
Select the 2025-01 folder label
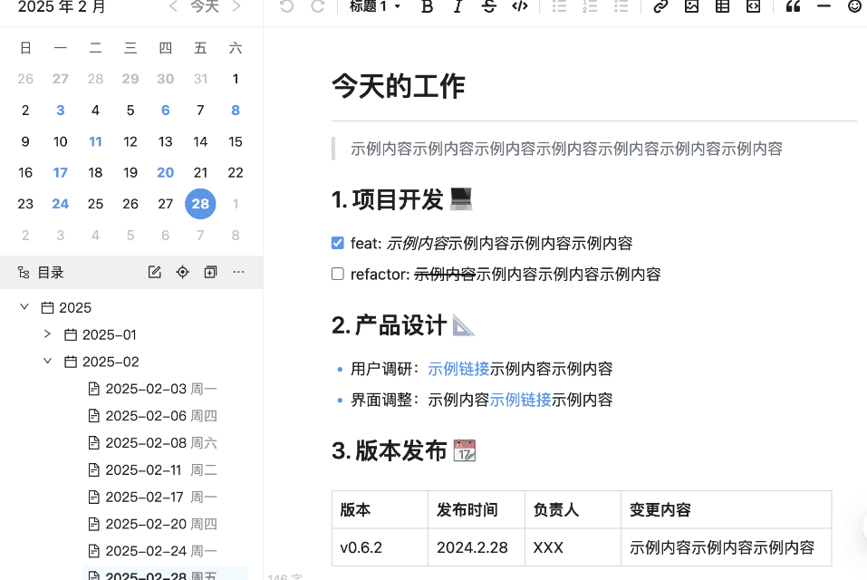(x=110, y=334)
